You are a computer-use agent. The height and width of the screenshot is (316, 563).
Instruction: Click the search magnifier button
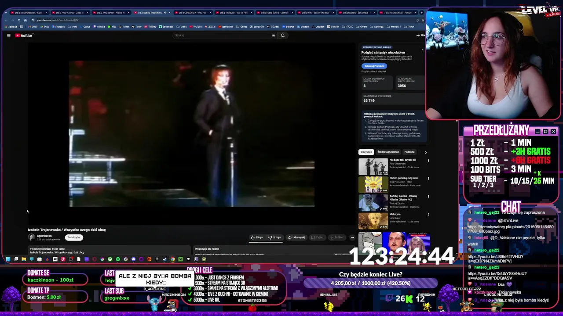click(x=283, y=36)
